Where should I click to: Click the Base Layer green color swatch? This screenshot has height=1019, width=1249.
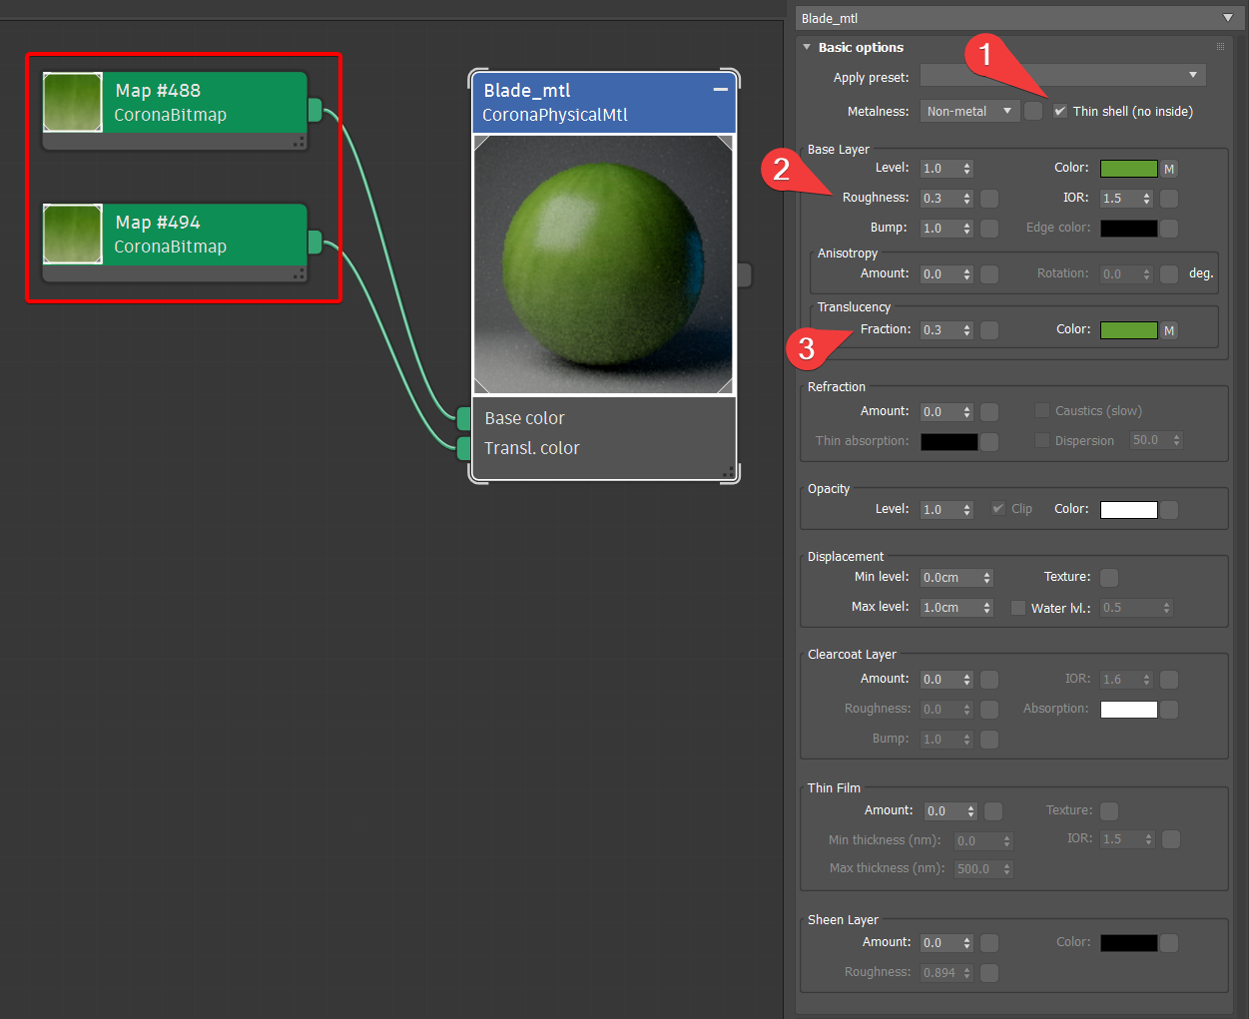coord(1128,169)
